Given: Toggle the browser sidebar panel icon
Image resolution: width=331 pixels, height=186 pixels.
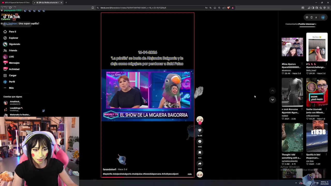Looking at the screenshot, I should [313, 8].
